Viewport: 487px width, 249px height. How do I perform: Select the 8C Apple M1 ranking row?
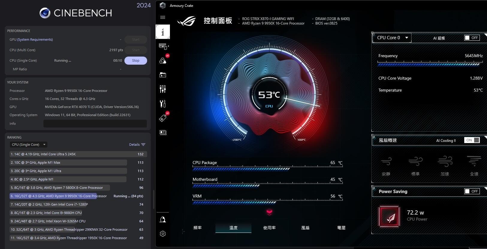[78, 179]
